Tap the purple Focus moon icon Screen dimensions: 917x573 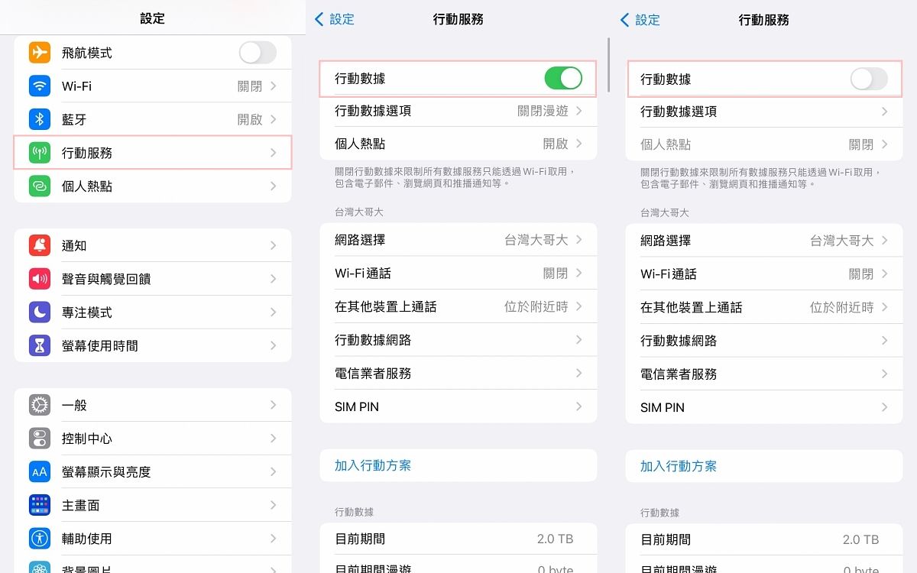click(40, 312)
